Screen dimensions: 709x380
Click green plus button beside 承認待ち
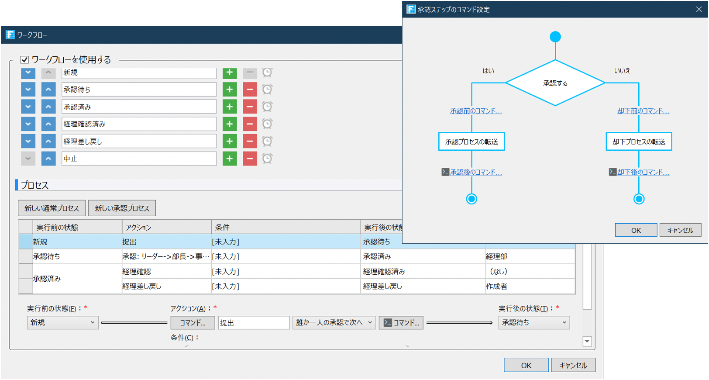point(230,90)
